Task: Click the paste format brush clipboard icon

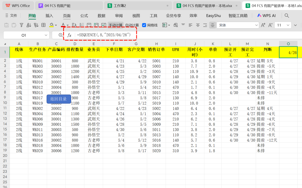Action: 14,25
